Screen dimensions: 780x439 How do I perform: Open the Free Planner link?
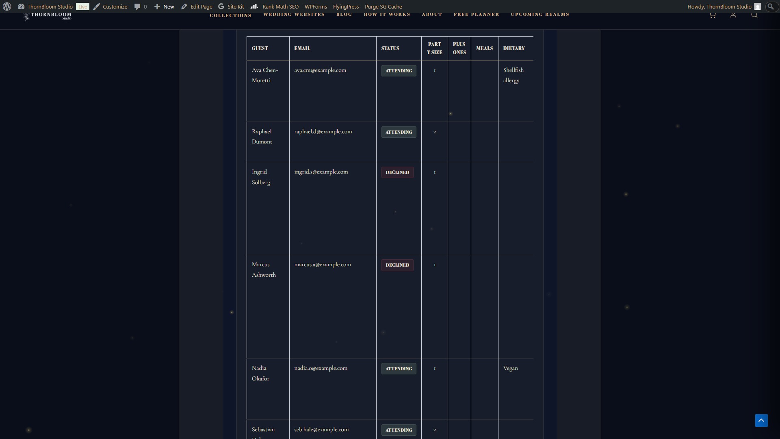coord(476,15)
